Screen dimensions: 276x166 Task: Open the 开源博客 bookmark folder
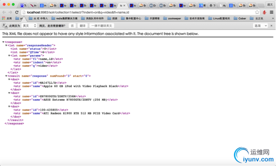tap(152, 18)
